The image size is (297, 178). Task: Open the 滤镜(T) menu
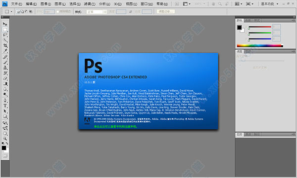[90, 4]
